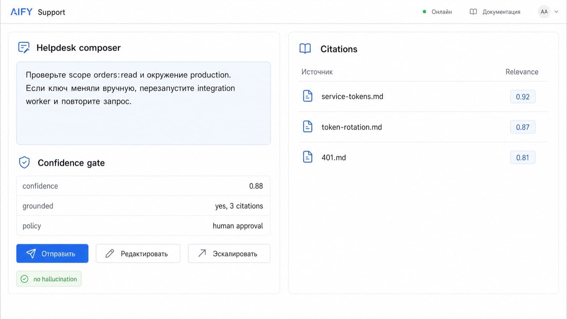Screen dimensions: 567x319
Task: Click the 0.87 relevance badge
Action: (523, 127)
